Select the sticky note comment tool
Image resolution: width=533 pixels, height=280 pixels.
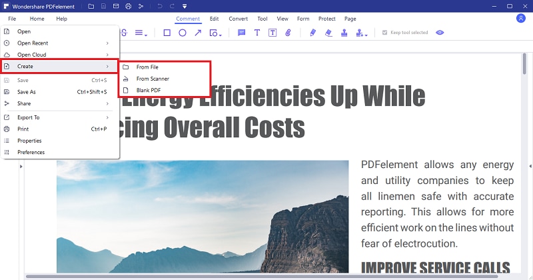point(241,33)
